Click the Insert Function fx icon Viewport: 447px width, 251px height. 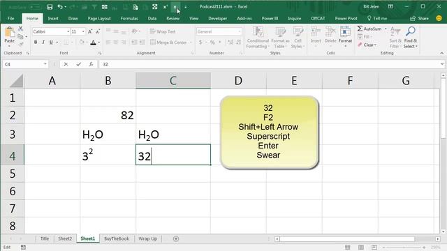(x=91, y=64)
